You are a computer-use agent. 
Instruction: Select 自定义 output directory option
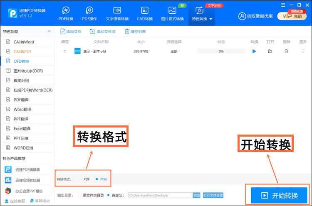(x=115, y=195)
